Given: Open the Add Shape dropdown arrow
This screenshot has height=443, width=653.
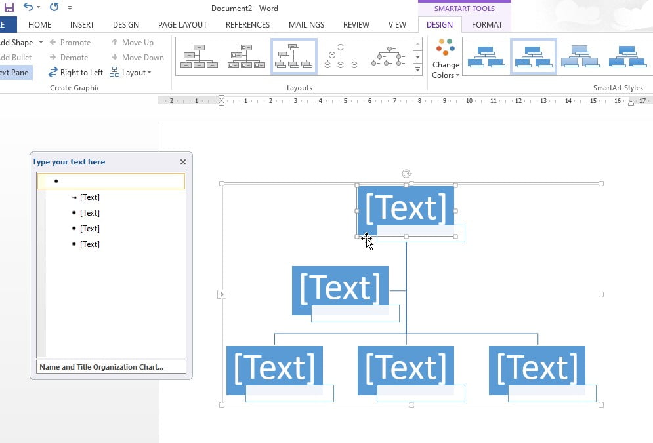Looking at the screenshot, I should coord(41,42).
